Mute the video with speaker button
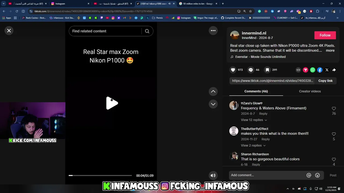 point(213,176)
